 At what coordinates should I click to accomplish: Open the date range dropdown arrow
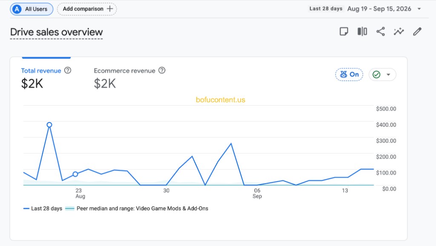click(419, 9)
